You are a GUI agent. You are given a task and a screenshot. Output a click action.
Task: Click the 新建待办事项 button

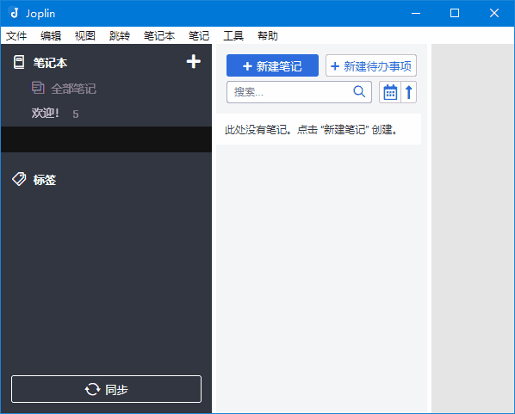coord(371,65)
